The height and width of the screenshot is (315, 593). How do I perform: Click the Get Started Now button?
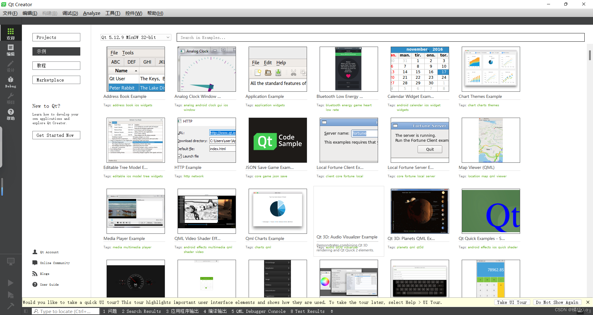coord(56,135)
